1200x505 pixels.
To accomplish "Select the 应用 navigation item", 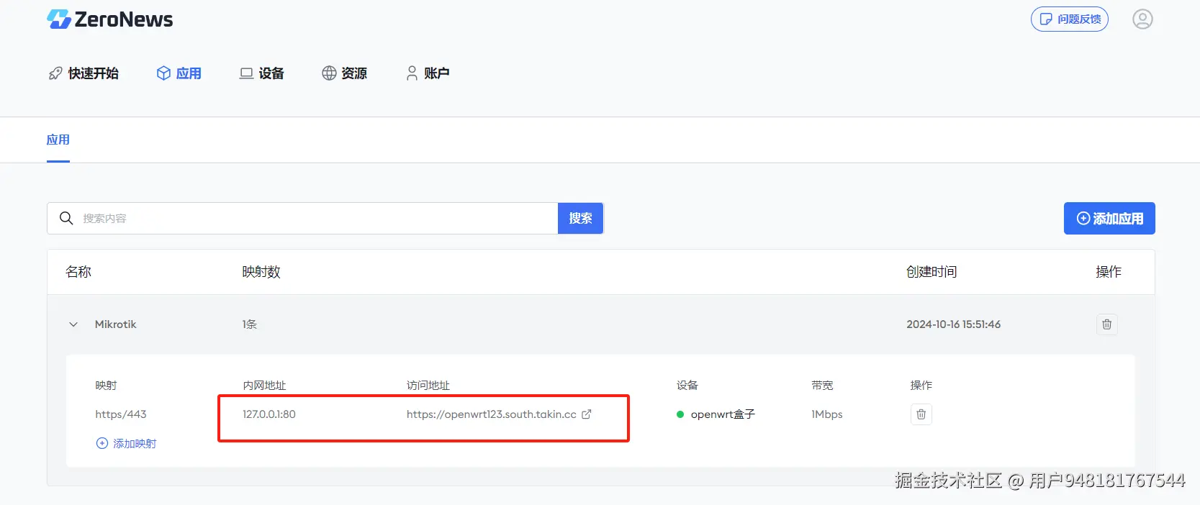I will pyautogui.click(x=179, y=73).
